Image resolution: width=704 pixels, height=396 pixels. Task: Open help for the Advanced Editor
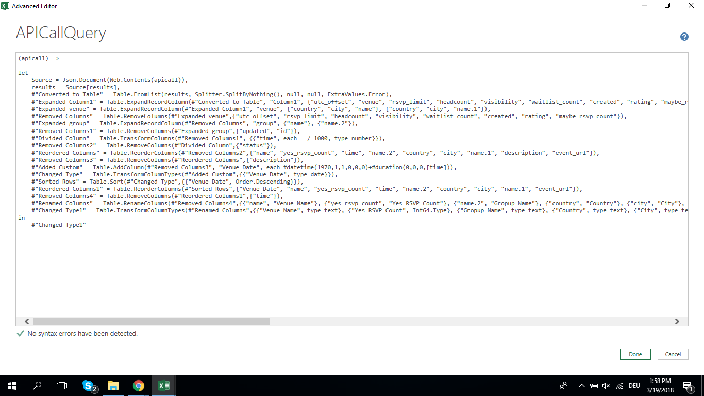684,37
